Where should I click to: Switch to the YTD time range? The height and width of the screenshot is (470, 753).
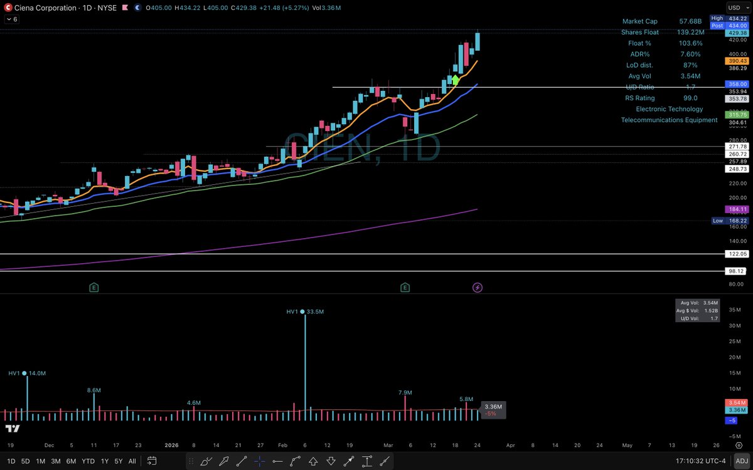[88, 461]
